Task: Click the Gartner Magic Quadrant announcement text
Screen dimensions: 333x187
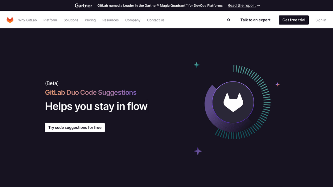Action: pyautogui.click(x=160, y=6)
